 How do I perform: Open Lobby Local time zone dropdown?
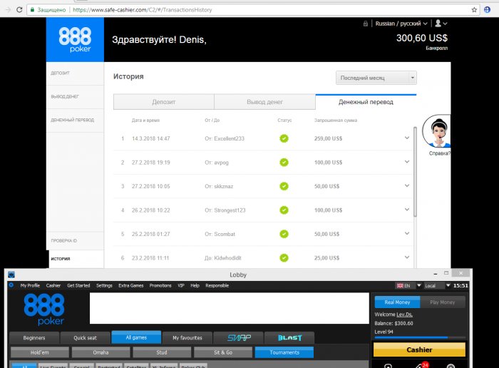(438, 285)
